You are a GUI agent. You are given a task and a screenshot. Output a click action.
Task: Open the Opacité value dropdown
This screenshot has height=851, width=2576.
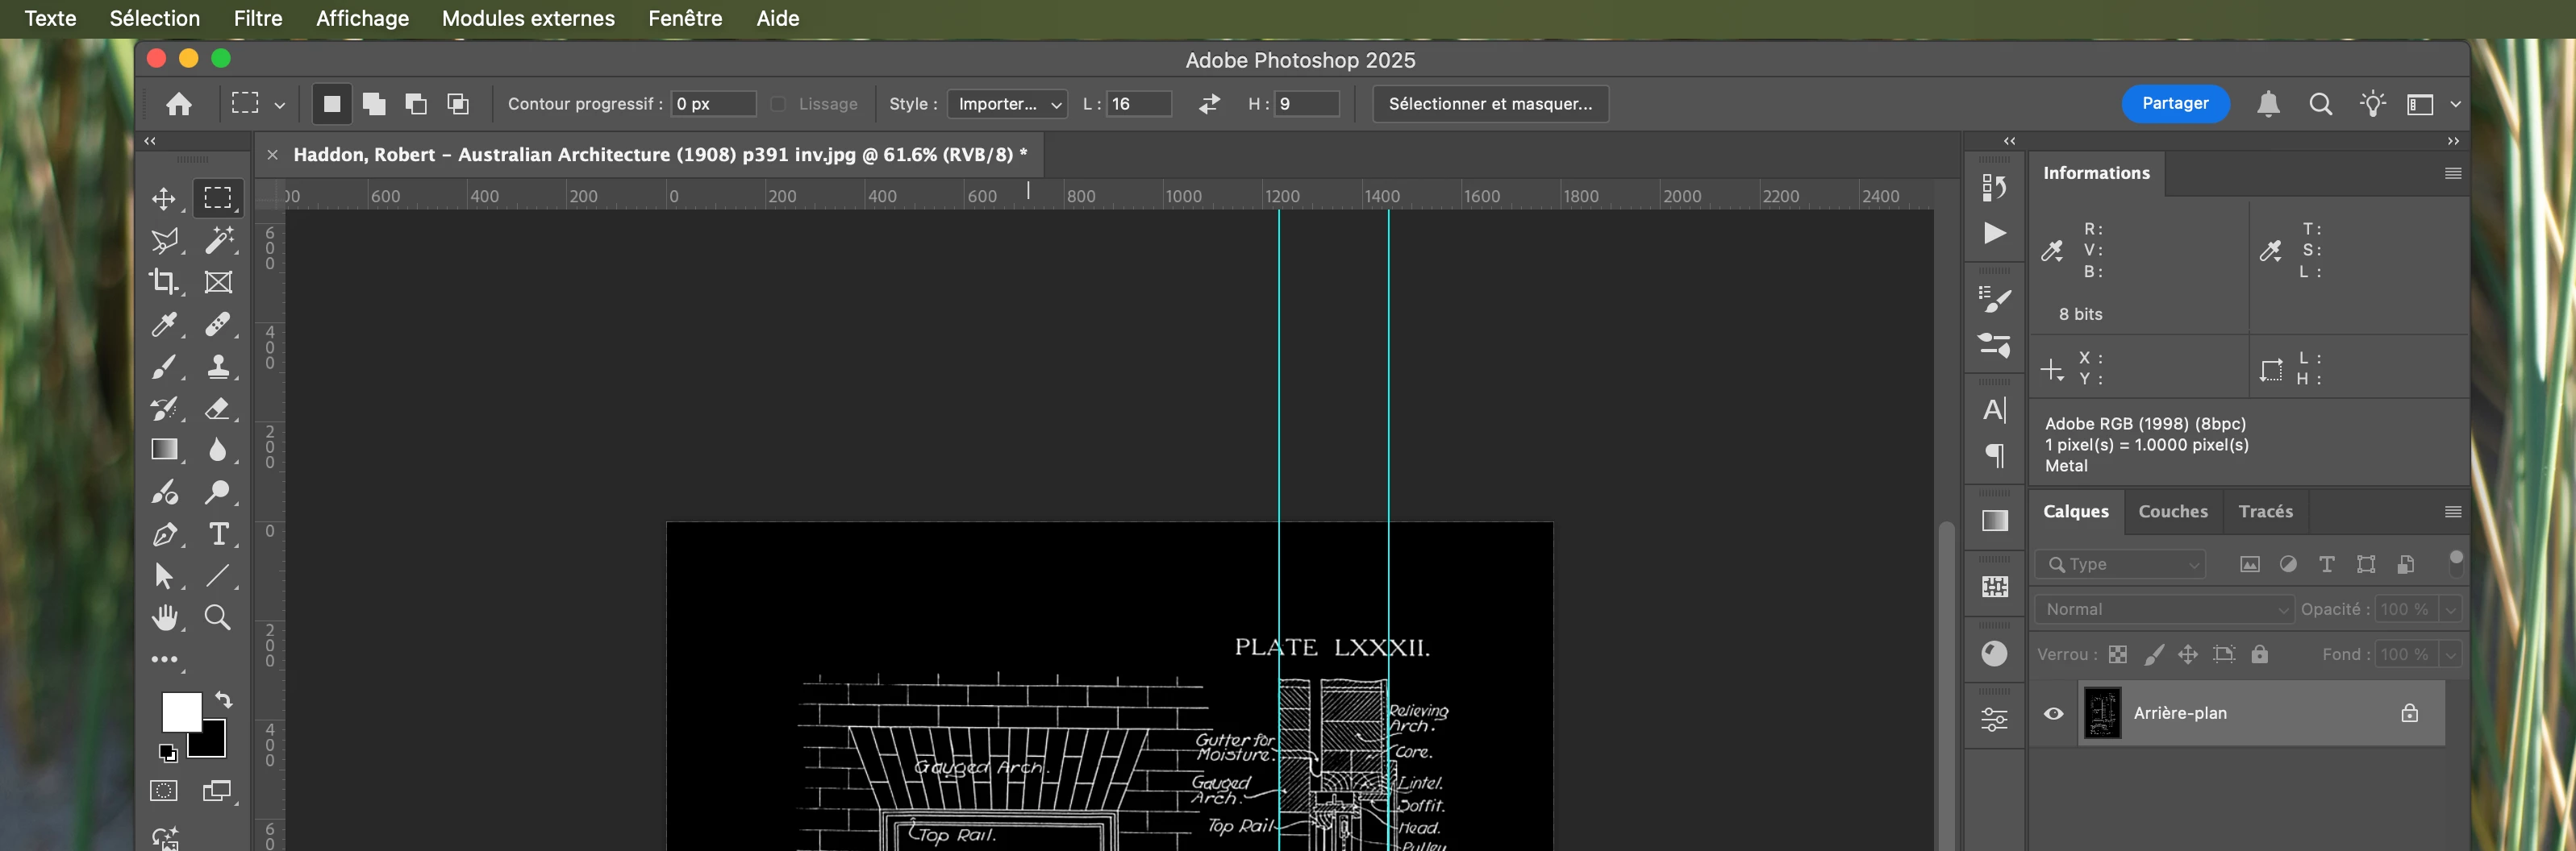2450,609
